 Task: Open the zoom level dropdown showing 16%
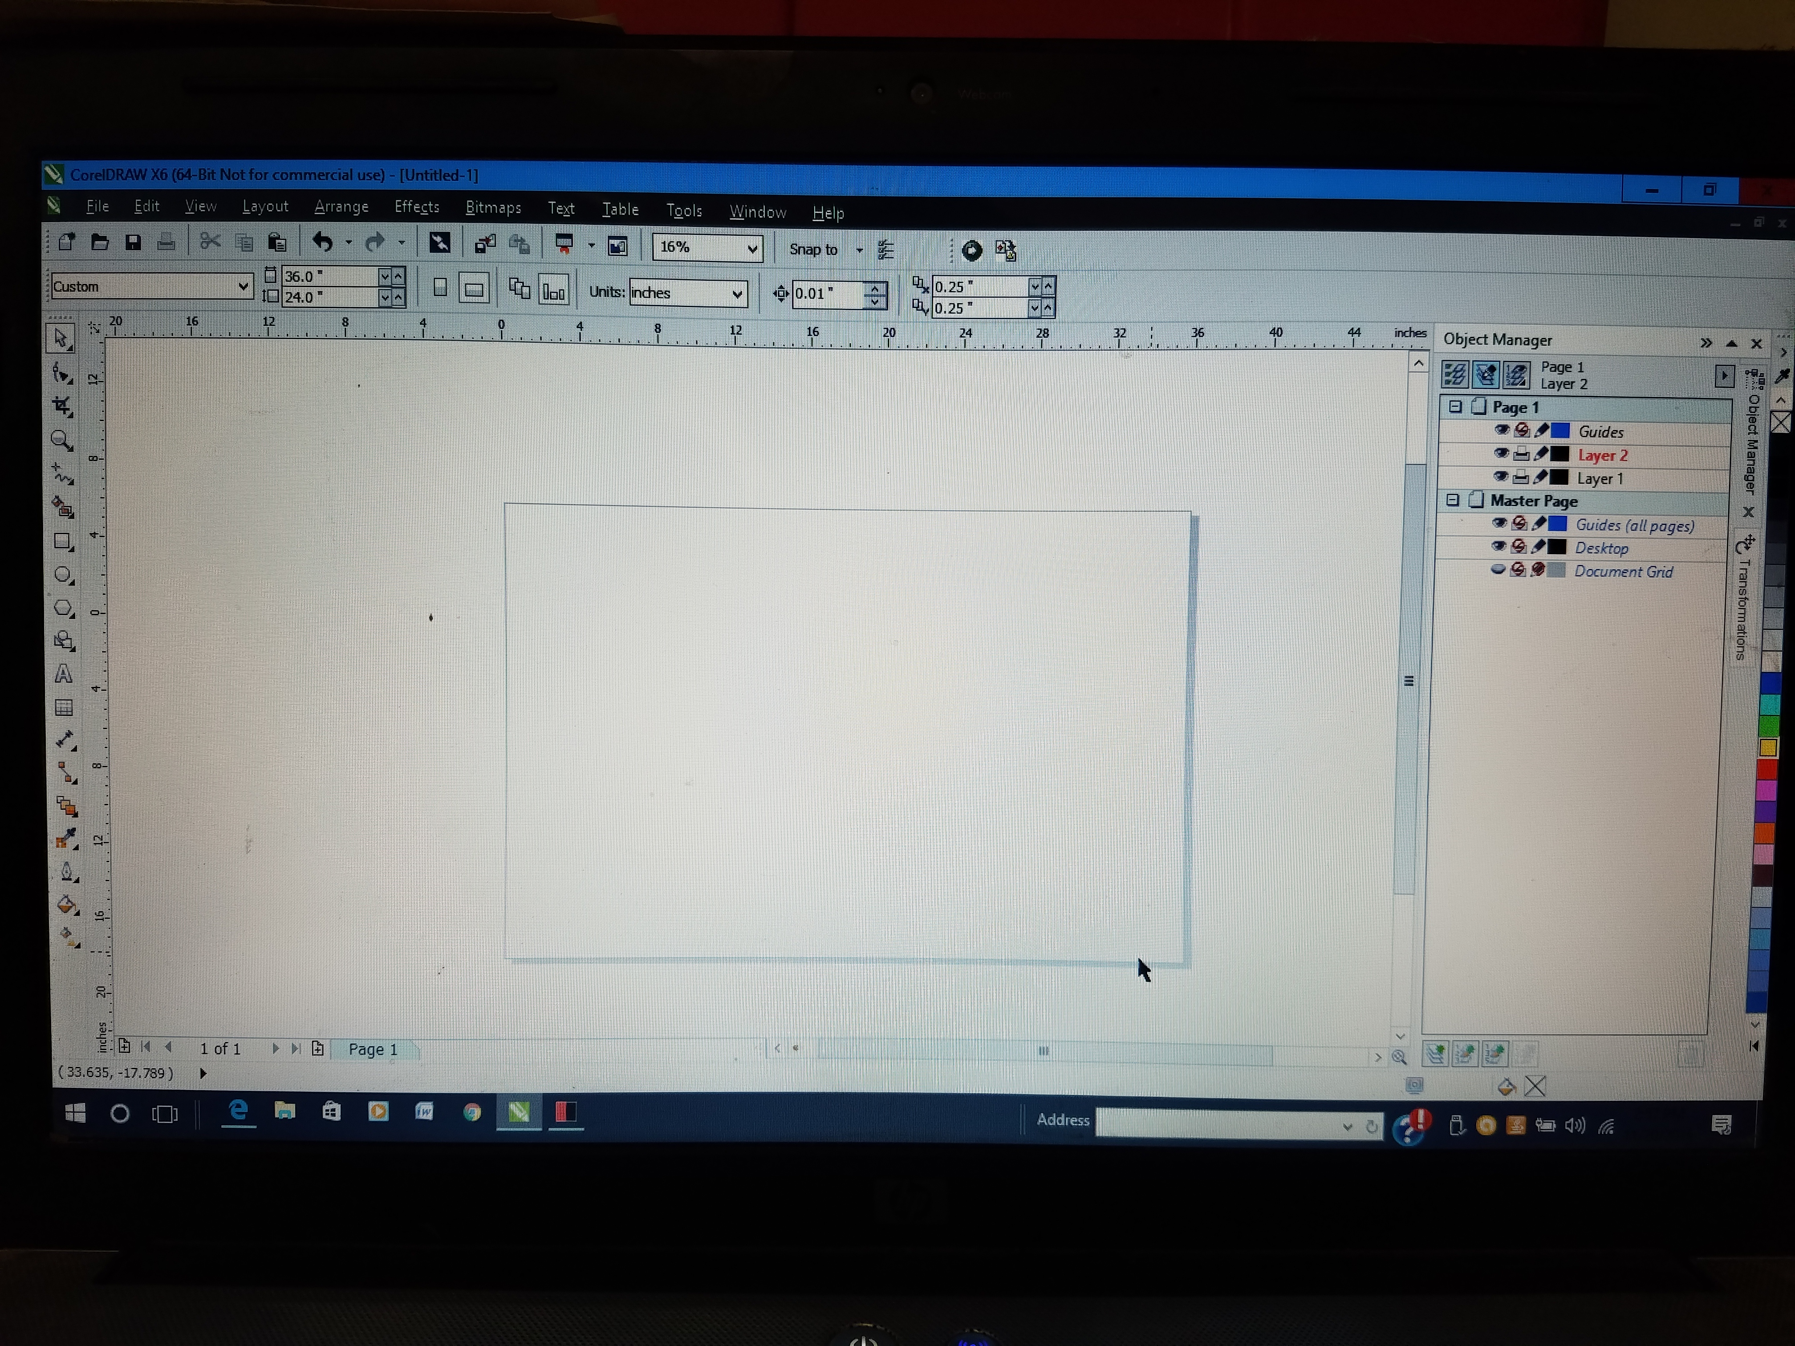click(751, 248)
